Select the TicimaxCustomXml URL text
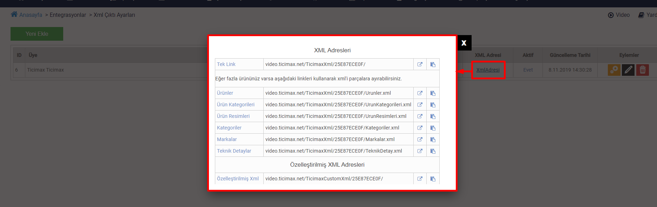The height and width of the screenshot is (207, 657). point(324,179)
